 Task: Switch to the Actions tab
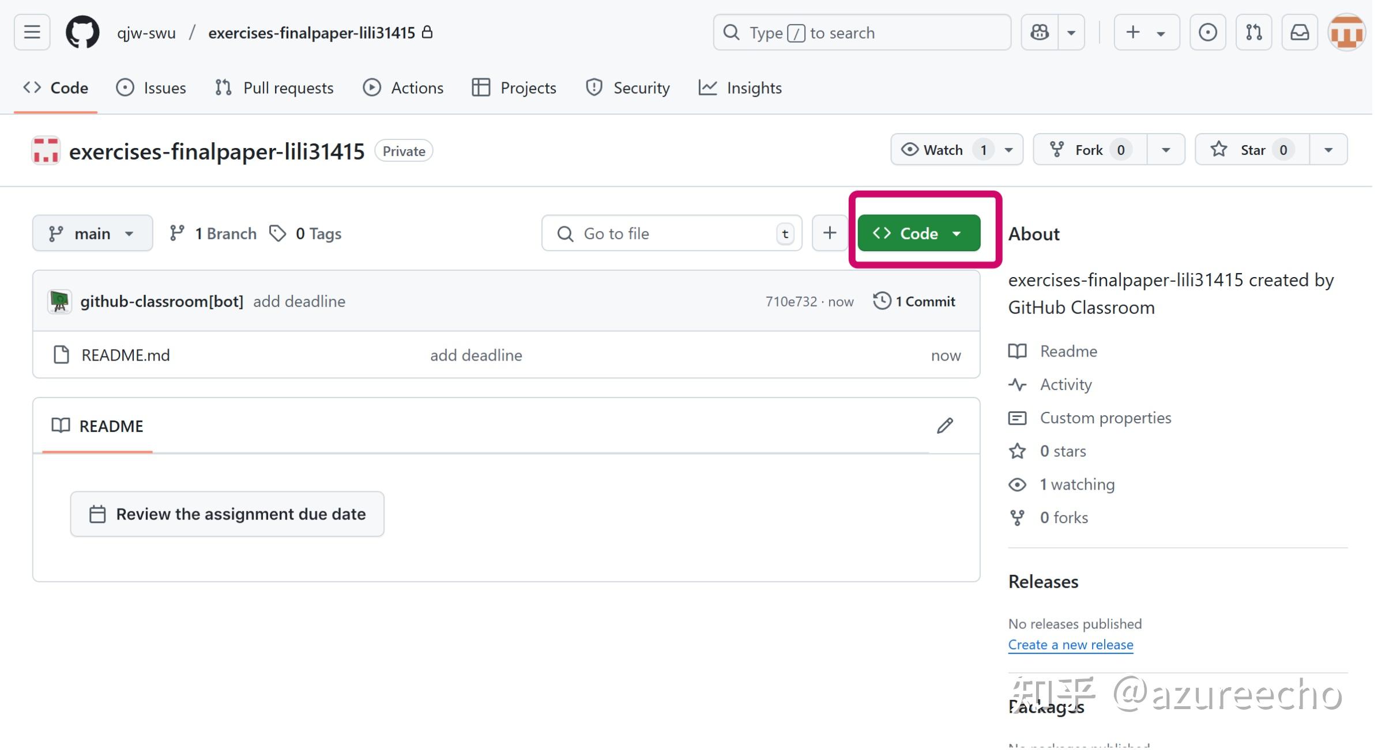(x=403, y=88)
